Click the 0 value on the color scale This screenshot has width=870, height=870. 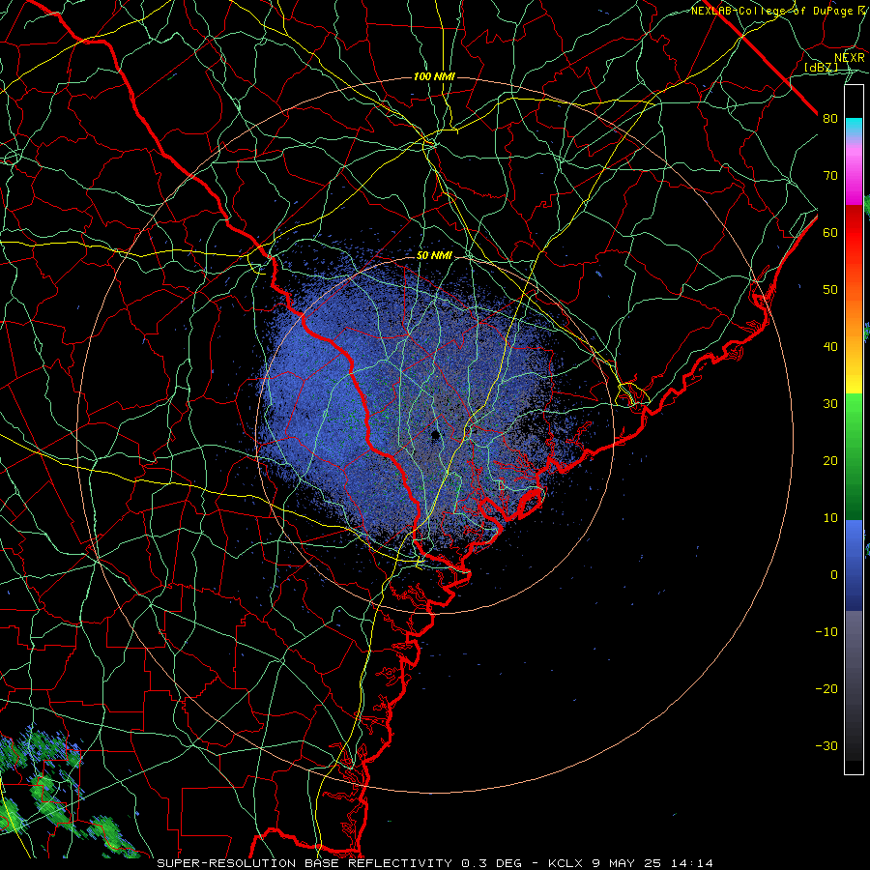coord(834,575)
